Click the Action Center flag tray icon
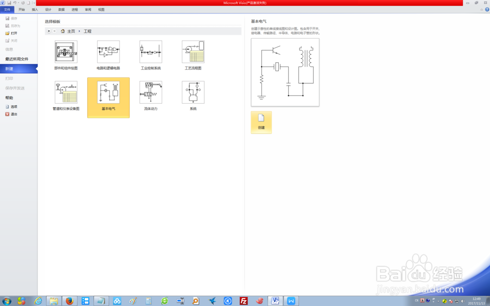Image resolution: width=490 pixels, height=306 pixels. click(450, 301)
